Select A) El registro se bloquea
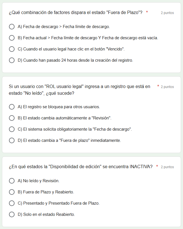The width and height of the screenshot is (183, 229). [x=12, y=107]
